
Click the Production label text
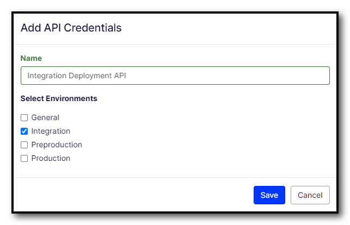click(51, 159)
